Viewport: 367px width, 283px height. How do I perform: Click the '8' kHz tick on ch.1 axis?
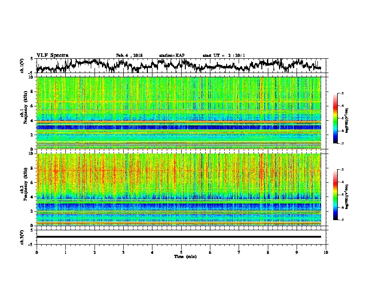pos(32,92)
